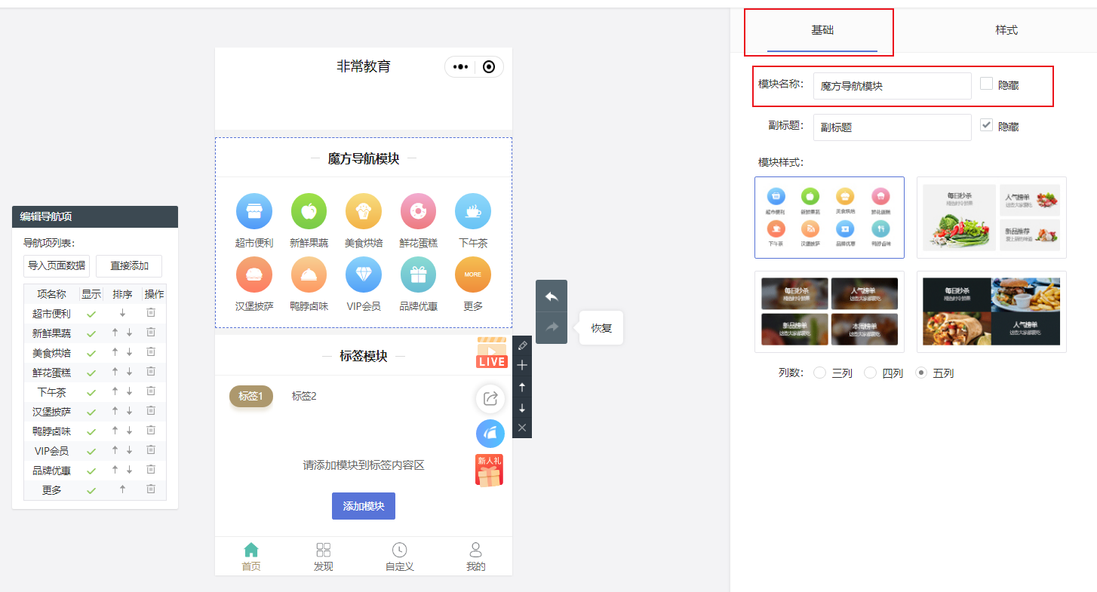
Task: Click the undo arrow above 恢复
Action: (551, 296)
